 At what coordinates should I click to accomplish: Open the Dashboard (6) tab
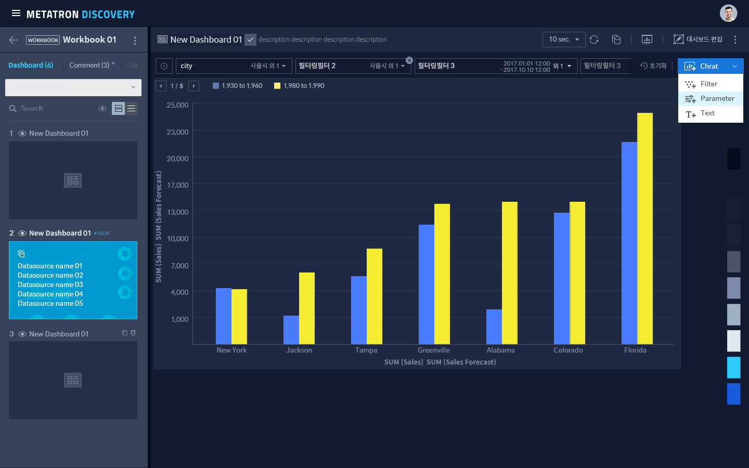[x=31, y=65]
